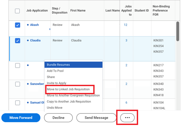Open jobs applied count 3 for Claudia
This screenshot has width=182, height=127.
click(x=126, y=41)
